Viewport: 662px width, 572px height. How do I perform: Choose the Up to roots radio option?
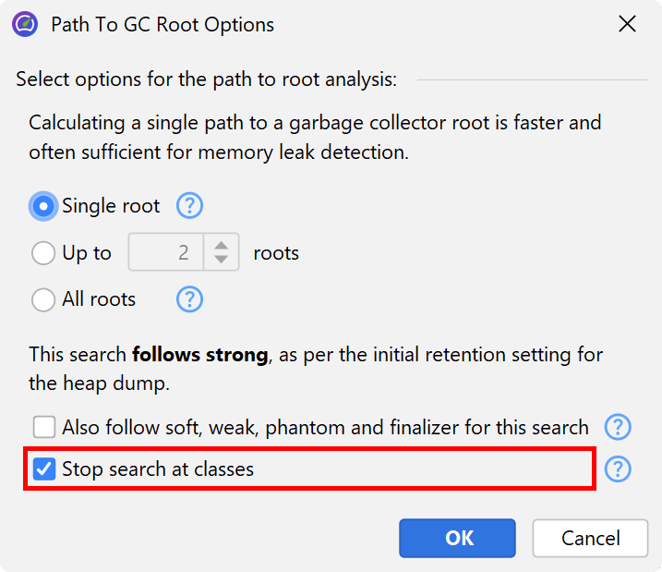tap(43, 253)
